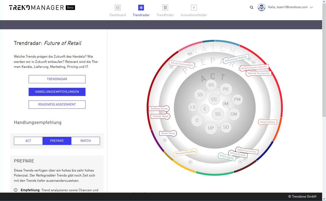Screen dimensions: 326x201
Task: Click the Digital Currencies trend label
Action: click(x=247, y=150)
